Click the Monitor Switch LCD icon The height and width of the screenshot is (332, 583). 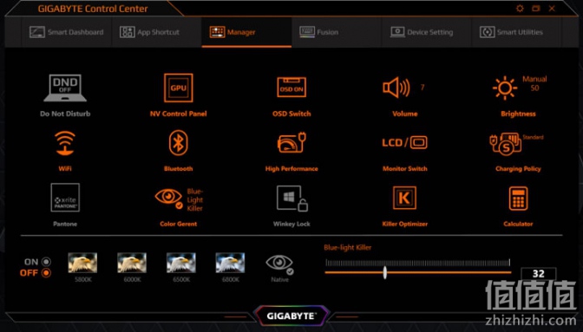(404, 143)
